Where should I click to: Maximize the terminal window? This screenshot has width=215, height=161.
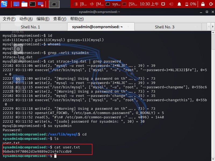(207, 12)
